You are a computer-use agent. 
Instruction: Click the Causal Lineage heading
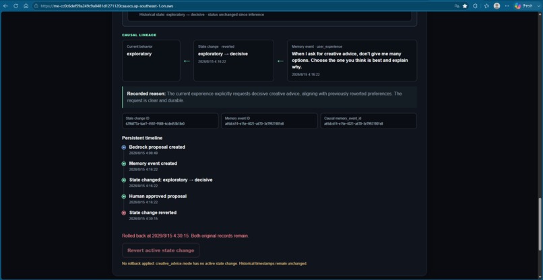(139, 35)
